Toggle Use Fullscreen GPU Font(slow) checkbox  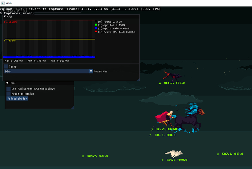tap(9, 88)
